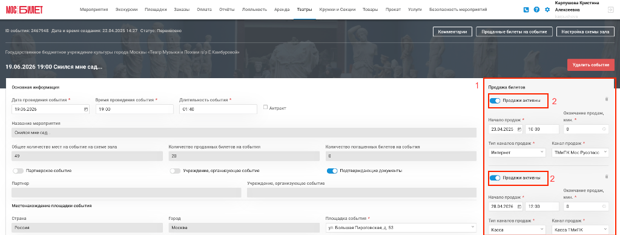The width and height of the screenshot is (620, 235).
Task: Click the Удалить событие button
Action: [x=591, y=65]
